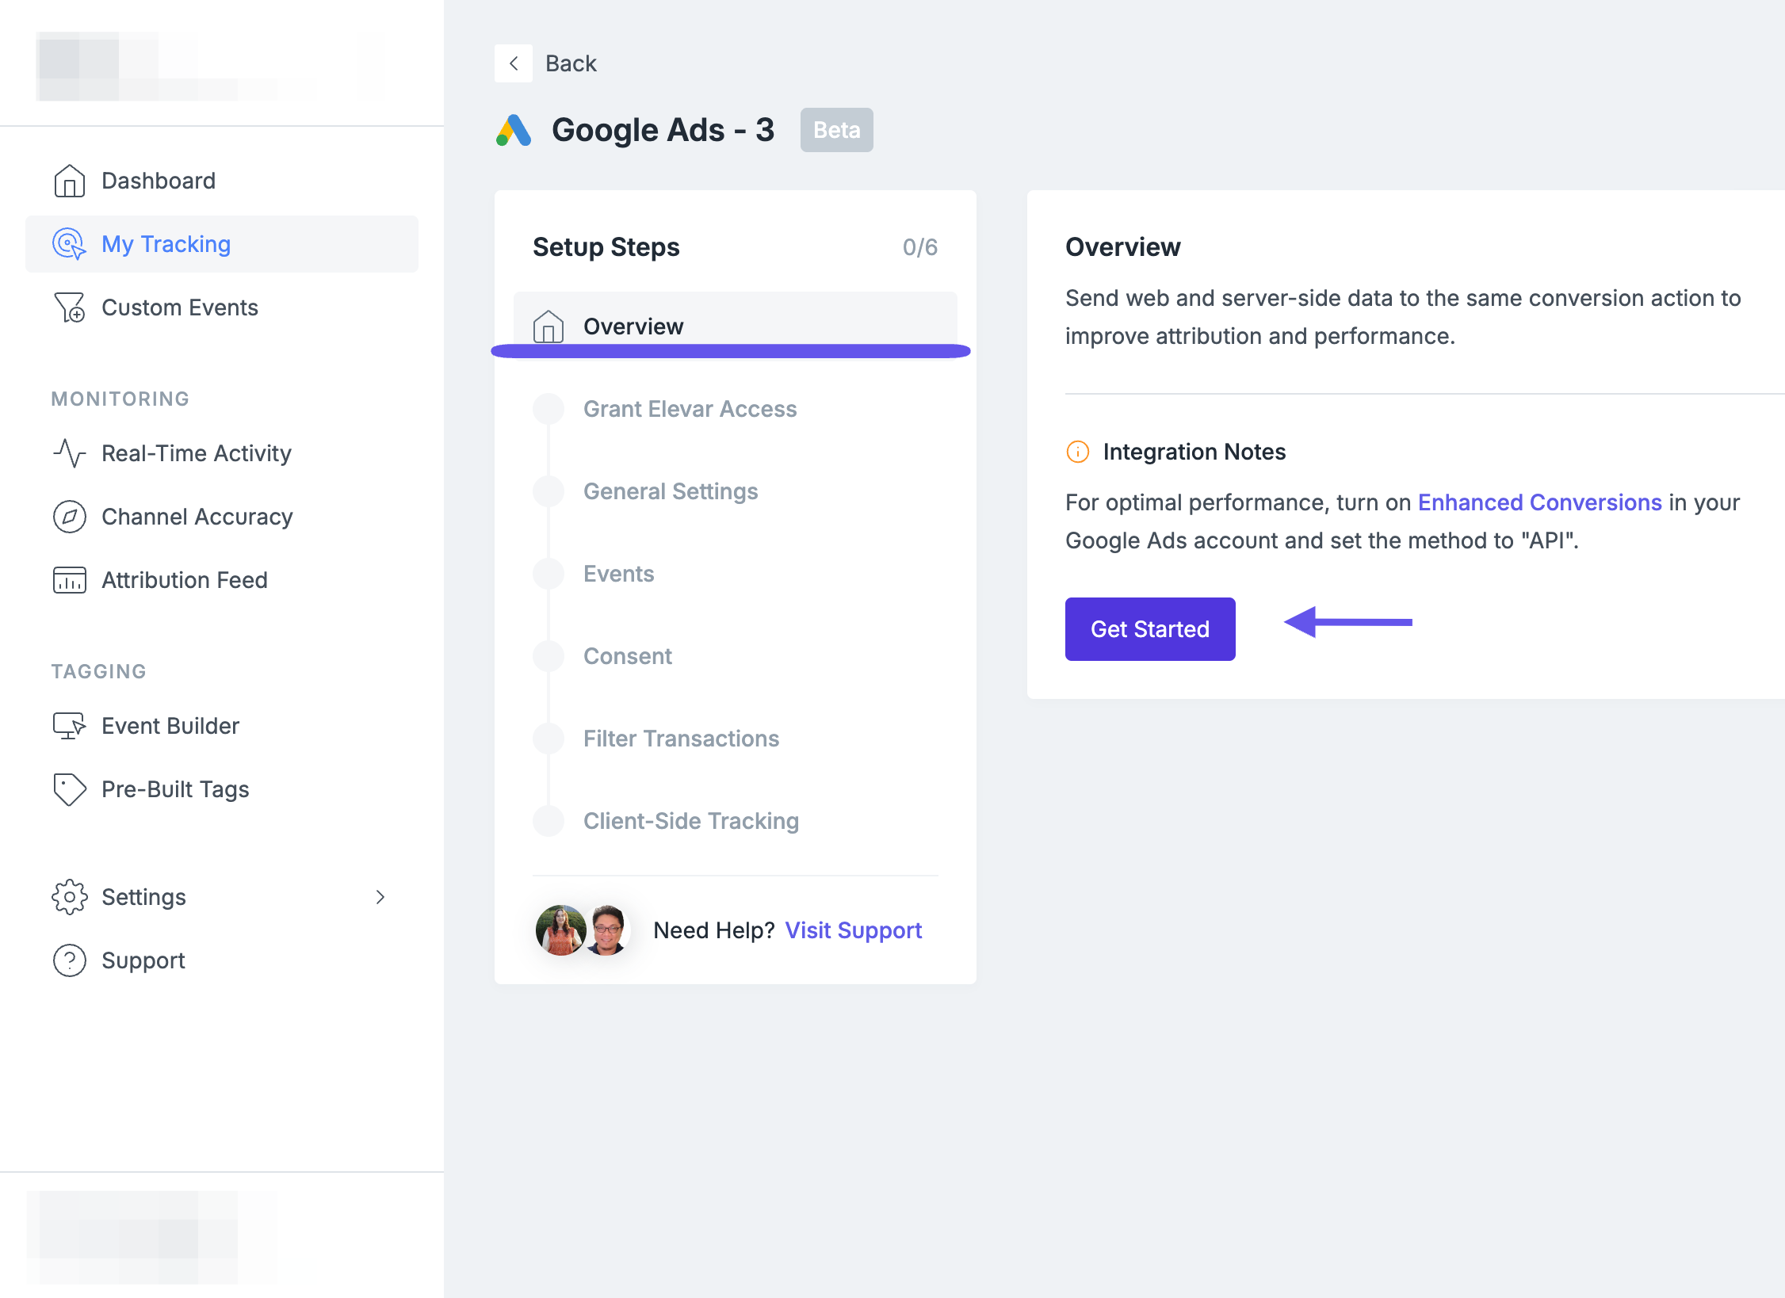This screenshot has width=1785, height=1298.
Task: Open the Dashboard home icon
Action: point(70,181)
